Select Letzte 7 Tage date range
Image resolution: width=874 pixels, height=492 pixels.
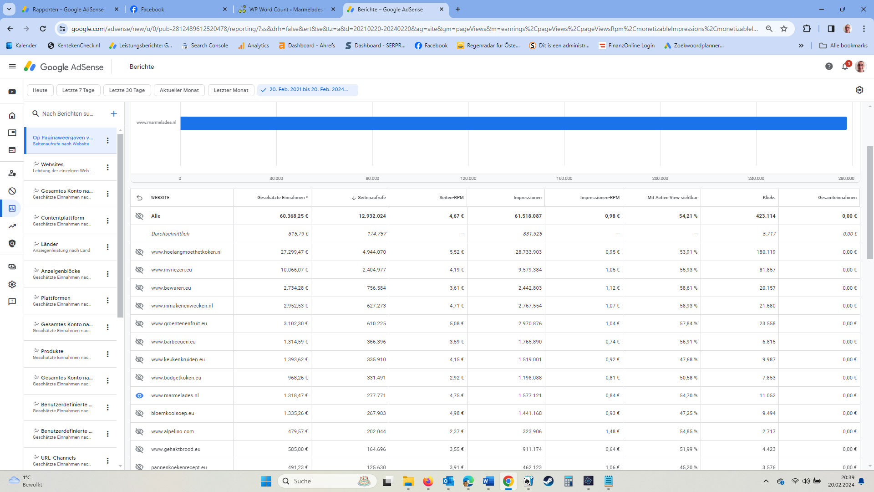tap(78, 90)
